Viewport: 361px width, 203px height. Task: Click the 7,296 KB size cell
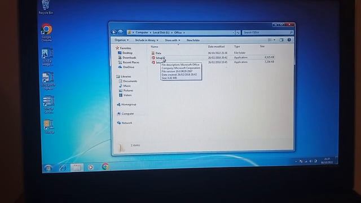[x=269, y=62]
